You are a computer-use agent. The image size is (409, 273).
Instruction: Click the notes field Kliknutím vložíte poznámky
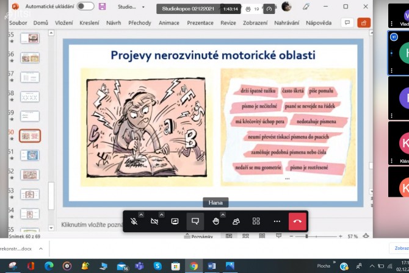(x=92, y=224)
